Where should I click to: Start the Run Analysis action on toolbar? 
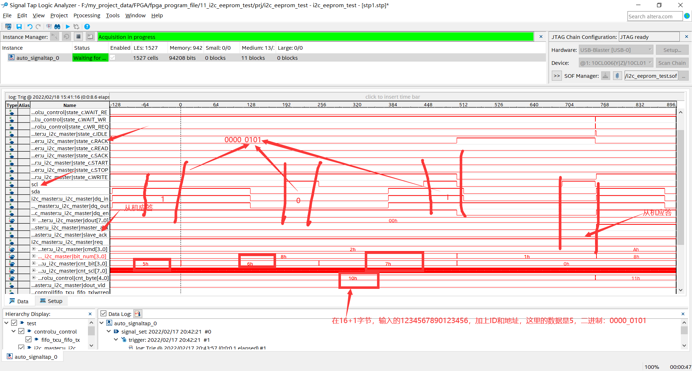pyautogui.click(x=68, y=26)
